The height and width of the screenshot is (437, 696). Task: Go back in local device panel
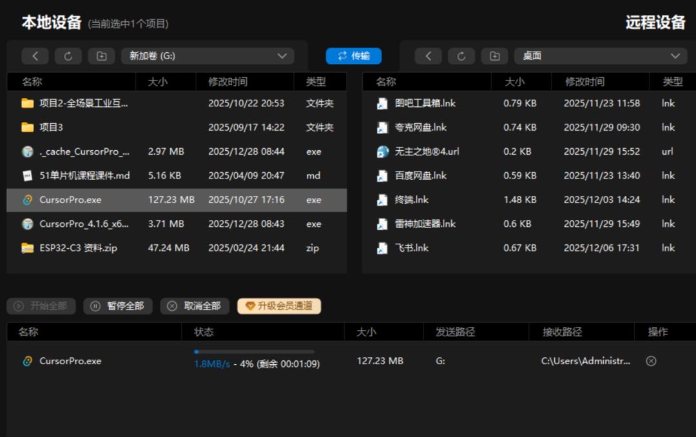[35, 56]
